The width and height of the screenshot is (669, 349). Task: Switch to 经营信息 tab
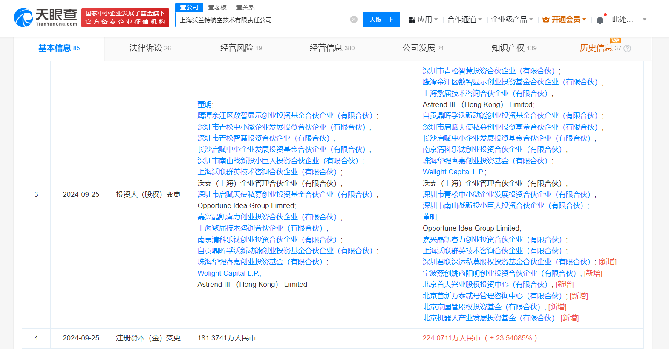click(332, 48)
